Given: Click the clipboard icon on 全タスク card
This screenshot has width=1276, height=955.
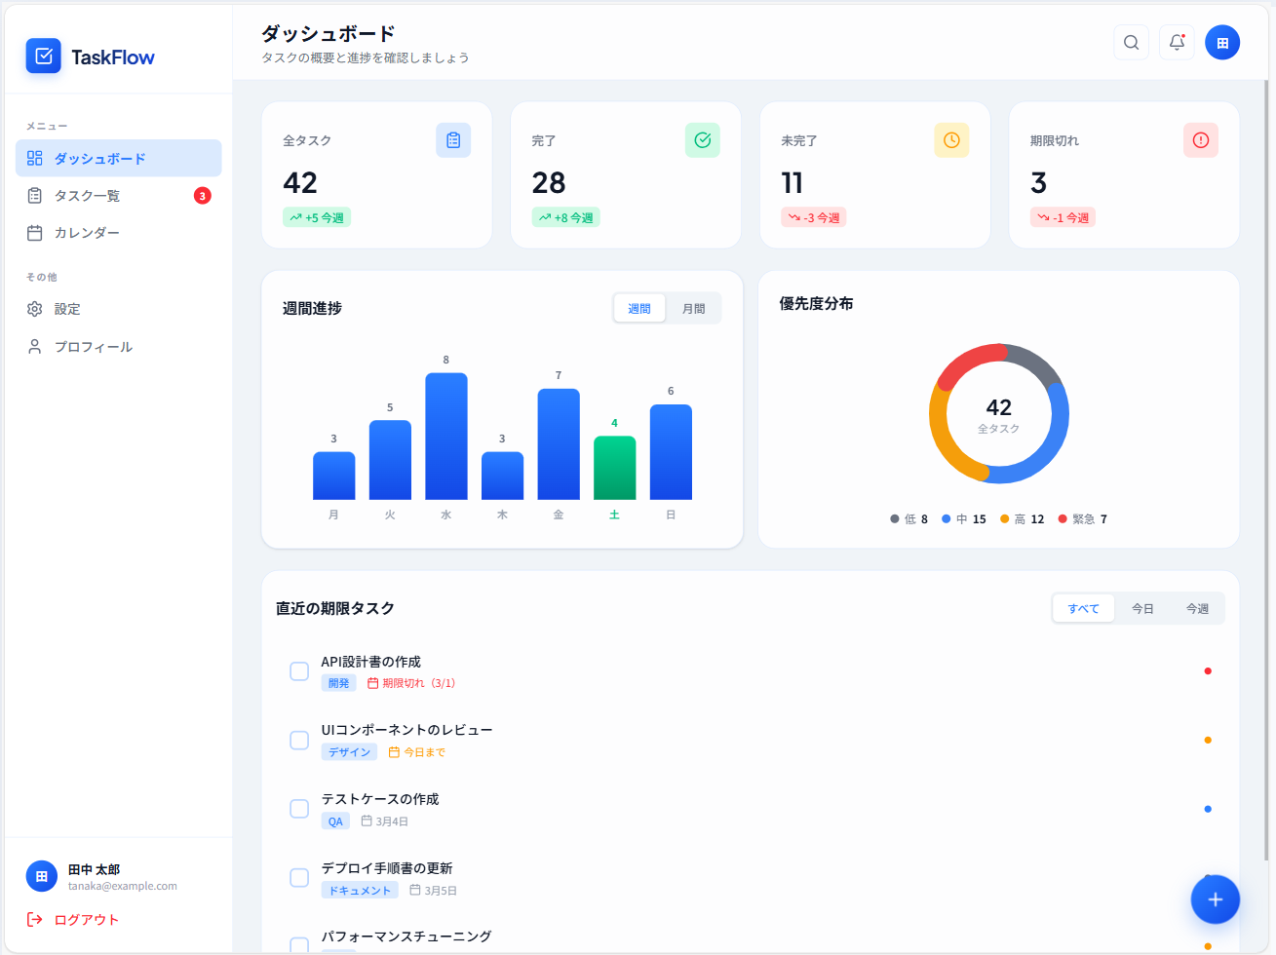Looking at the screenshot, I should [453, 140].
